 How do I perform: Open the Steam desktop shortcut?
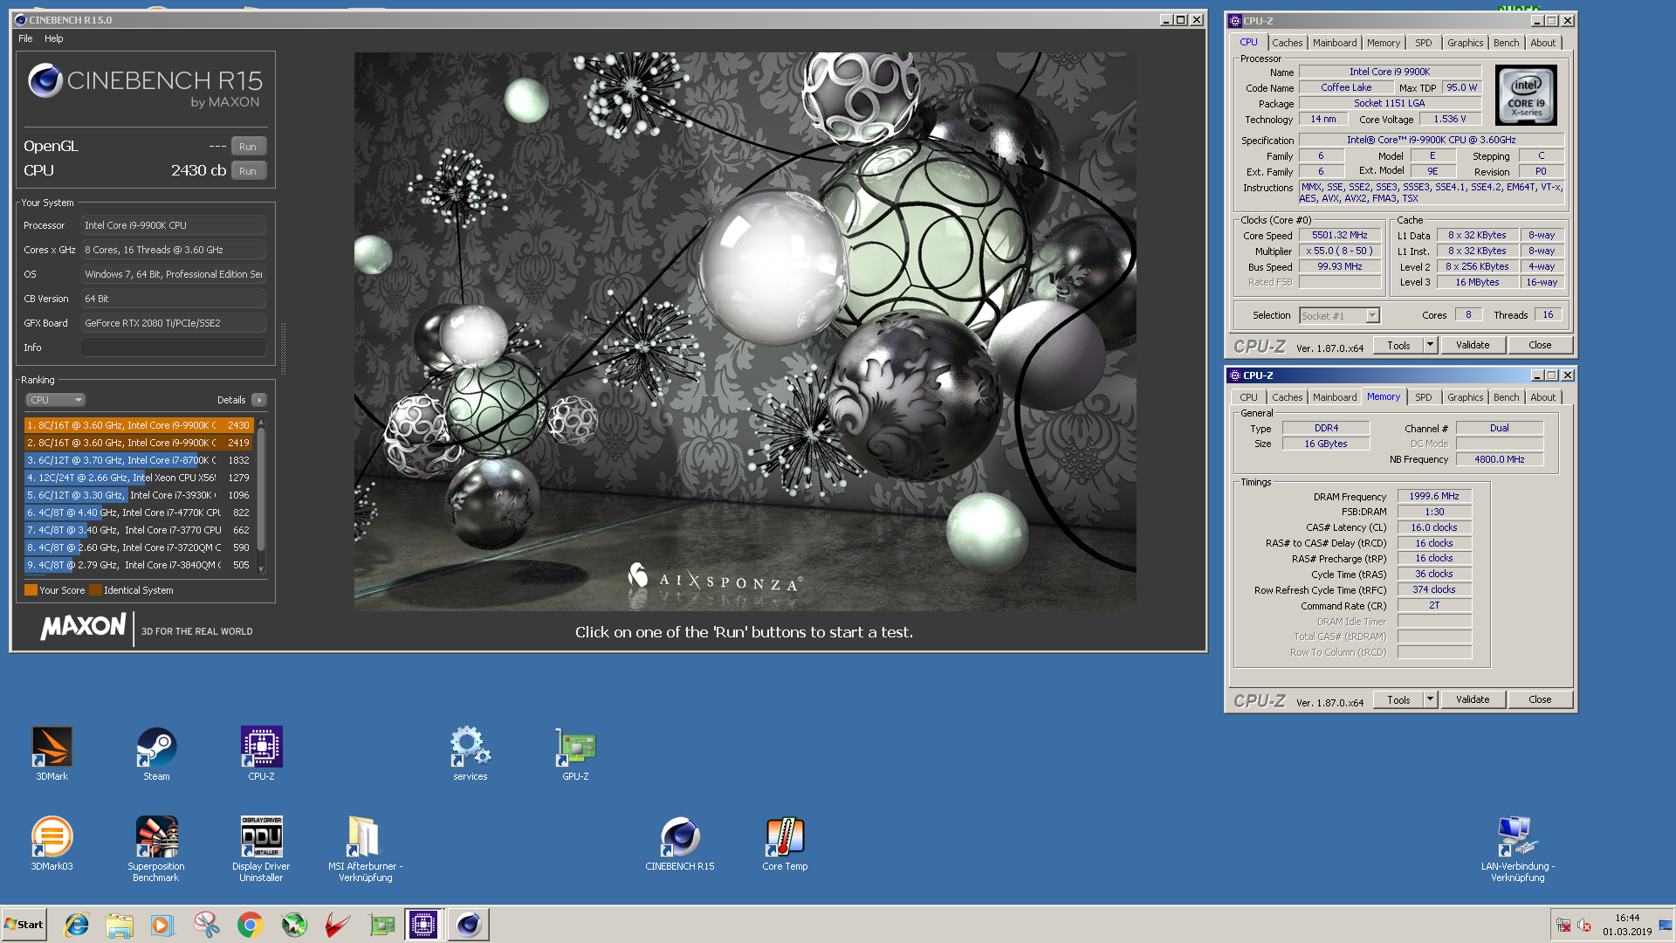tap(156, 753)
